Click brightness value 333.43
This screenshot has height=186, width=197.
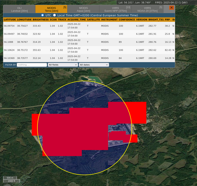(x=37, y=26)
